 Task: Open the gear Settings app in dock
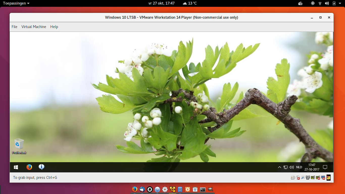[165, 189]
